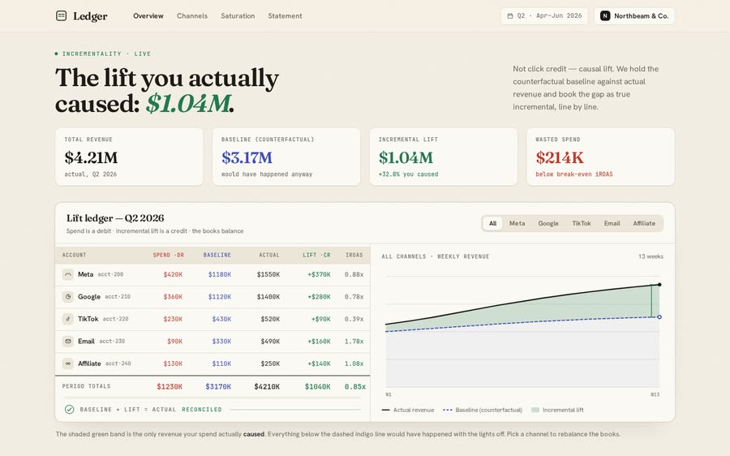The width and height of the screenshot is (730, 456).
Task: Select the All channel filter
Action: tap(492, 224)
